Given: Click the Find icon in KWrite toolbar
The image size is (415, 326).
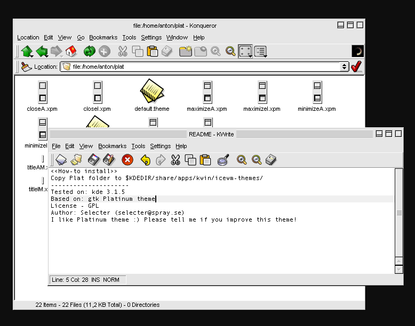Looking at the screenshot, I should click(x=223, y=160).
